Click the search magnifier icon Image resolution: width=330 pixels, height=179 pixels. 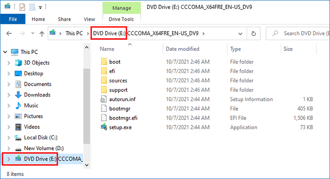pyautogui.click(x=275, y=33)
